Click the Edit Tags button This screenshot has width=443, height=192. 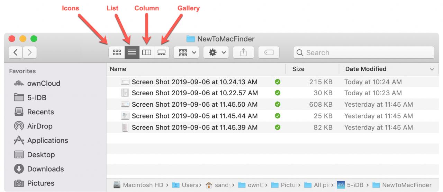[269, 52]
